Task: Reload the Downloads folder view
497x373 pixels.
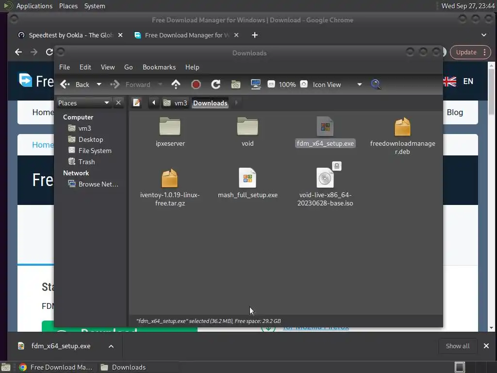Action: [x=216, y=85]
